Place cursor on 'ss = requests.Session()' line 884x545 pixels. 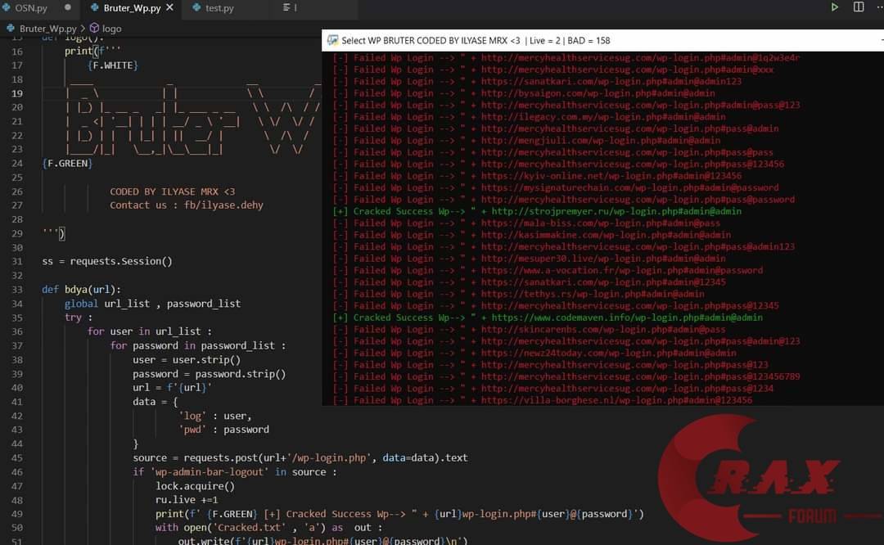(x=107, y=262)
